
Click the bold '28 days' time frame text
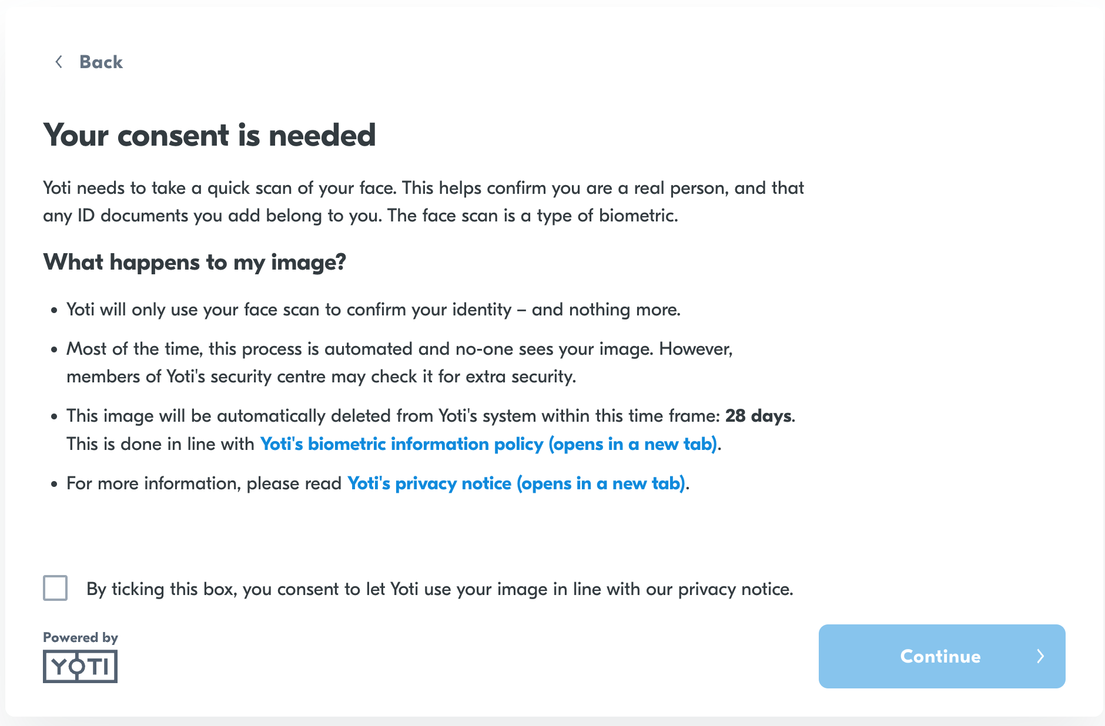758,416
